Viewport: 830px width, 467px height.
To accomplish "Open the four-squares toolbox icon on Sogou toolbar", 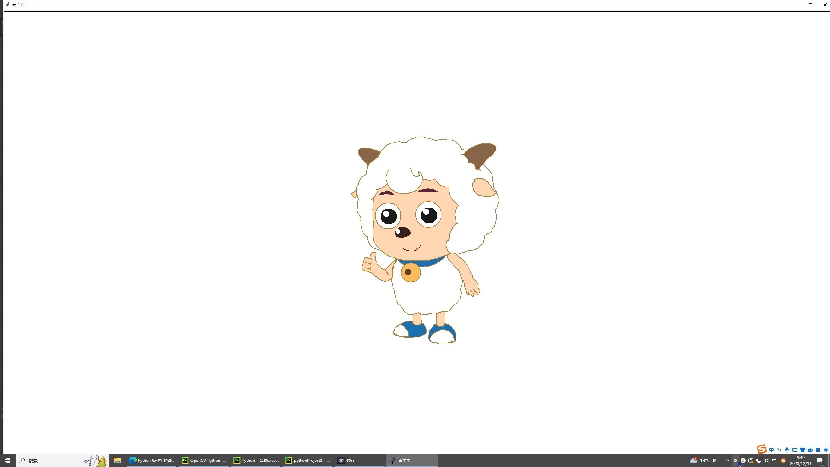I will pos(818,450).
